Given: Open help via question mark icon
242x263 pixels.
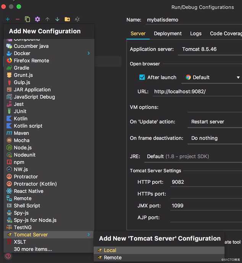Looking at the screenshot, I should point(8,256).
